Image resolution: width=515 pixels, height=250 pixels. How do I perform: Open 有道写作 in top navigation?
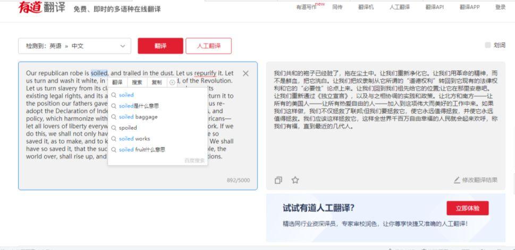pyautogui.click(x=307, y=7)
